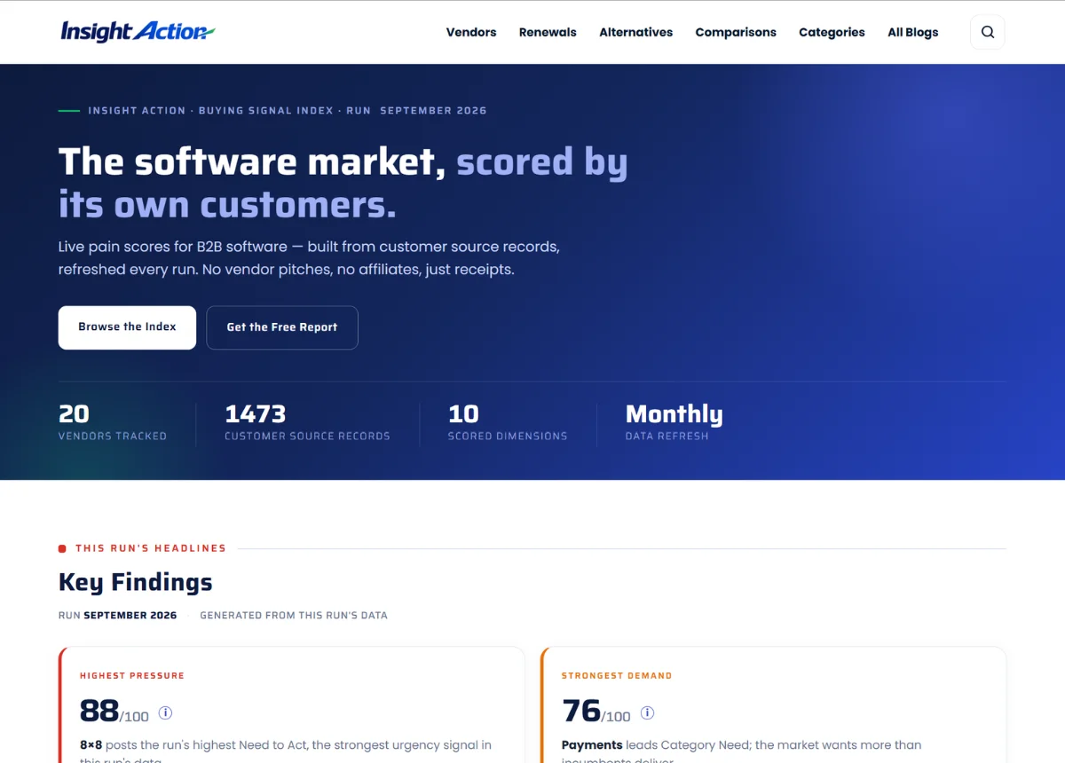The width and height of the screenshot is (1065, 763).
Task: Click the Payments category in demand card
Action: (592, 745)
